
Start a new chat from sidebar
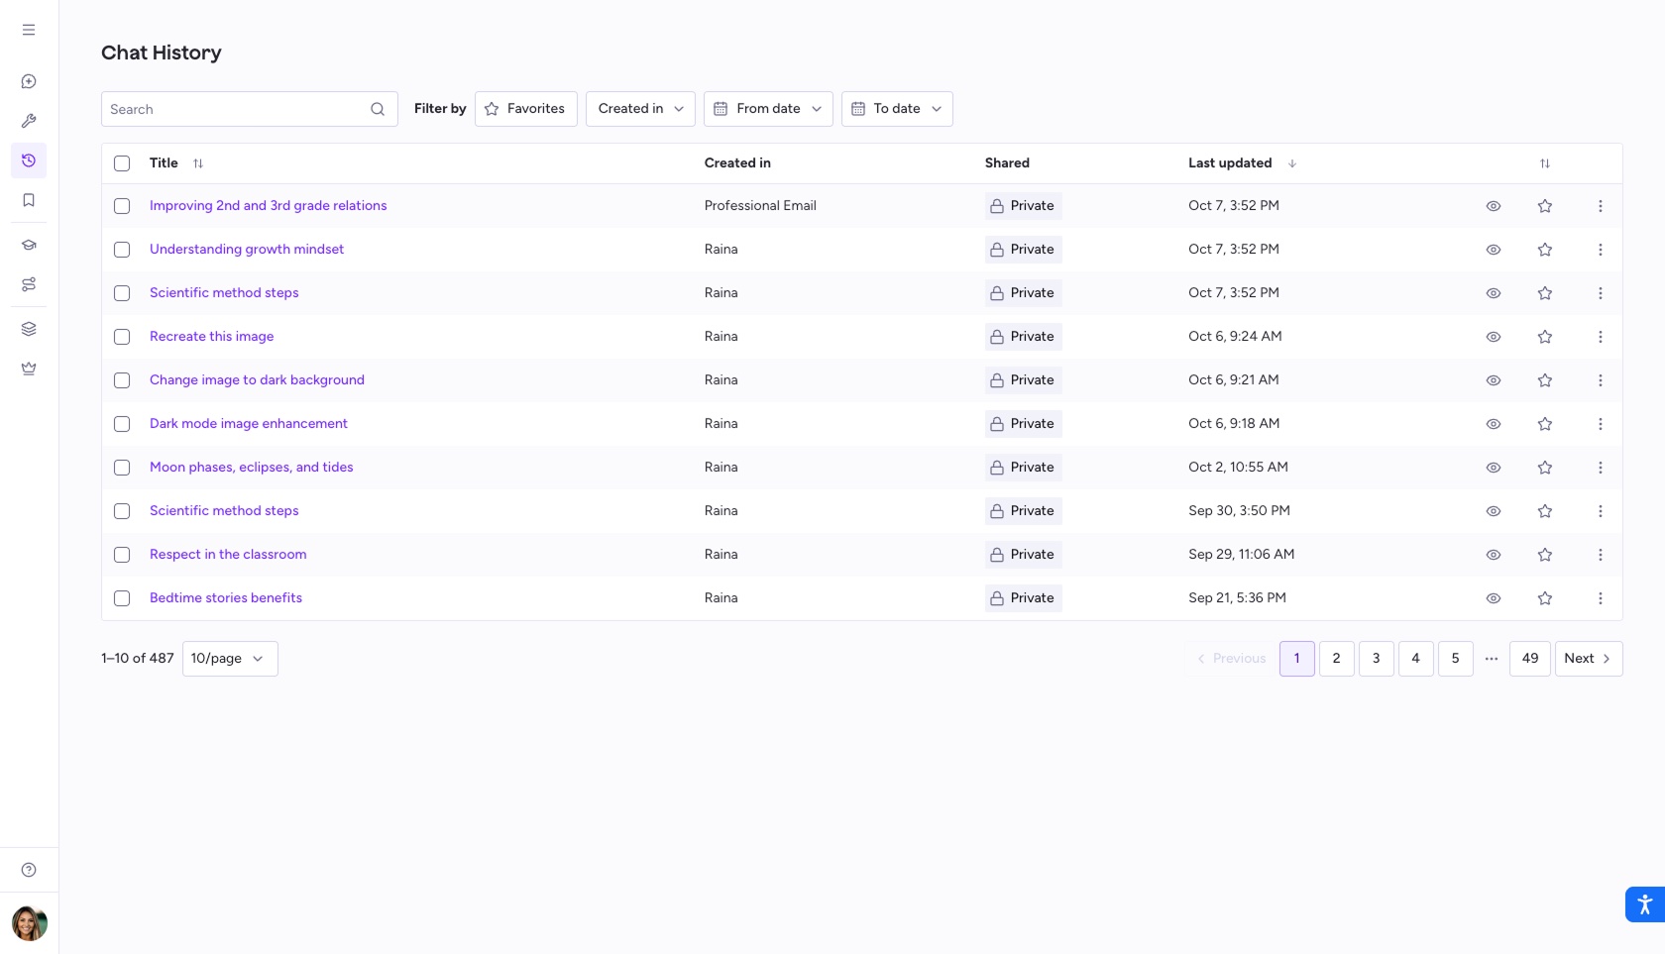29,81
